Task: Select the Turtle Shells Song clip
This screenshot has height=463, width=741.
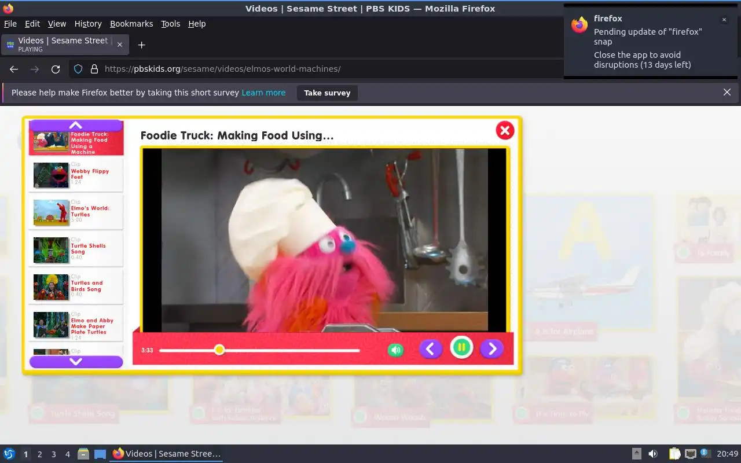Action: point(76,249)
